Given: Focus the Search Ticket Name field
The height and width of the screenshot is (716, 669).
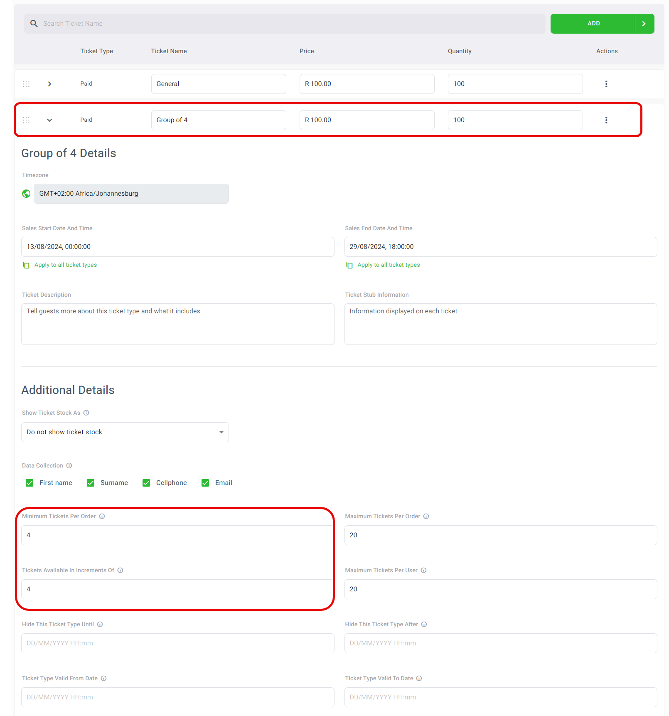Looking at the screenshot, I should [x=285, y=24].
